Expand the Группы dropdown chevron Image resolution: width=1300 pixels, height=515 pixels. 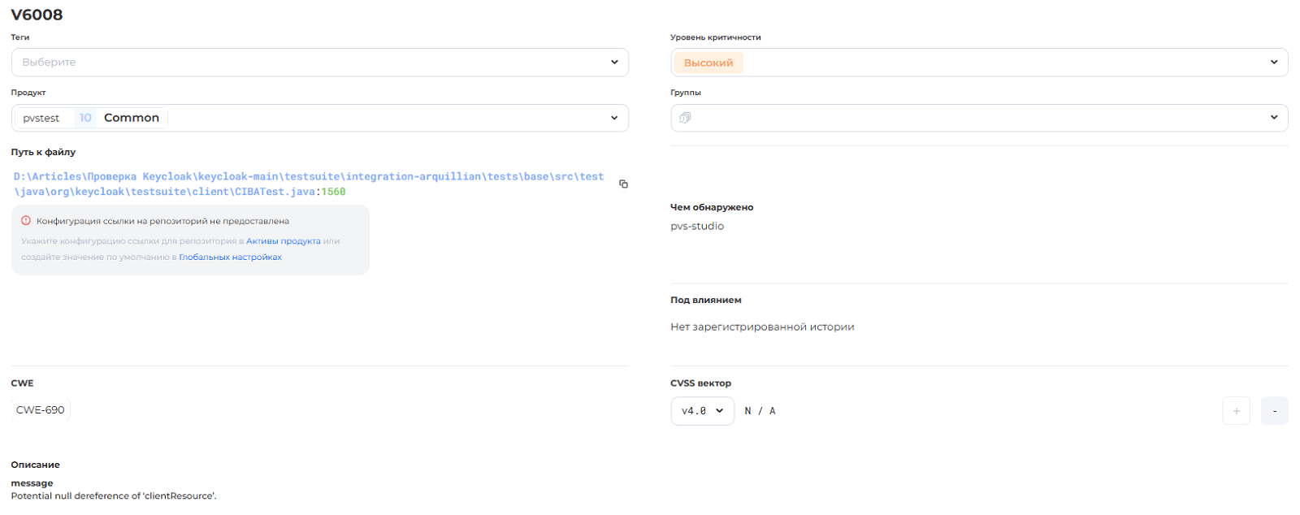1274,118
